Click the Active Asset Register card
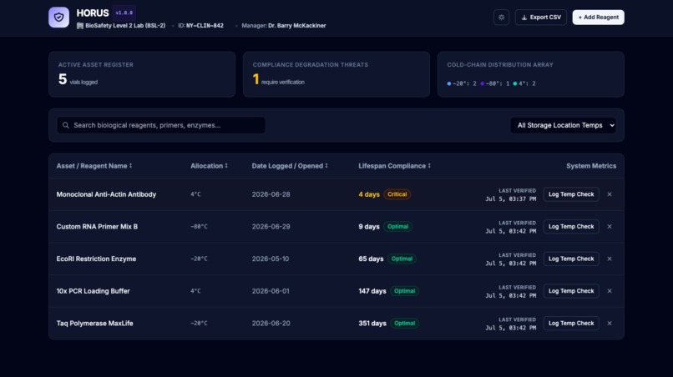Screen dimensions: 673x377 point(142,74)
